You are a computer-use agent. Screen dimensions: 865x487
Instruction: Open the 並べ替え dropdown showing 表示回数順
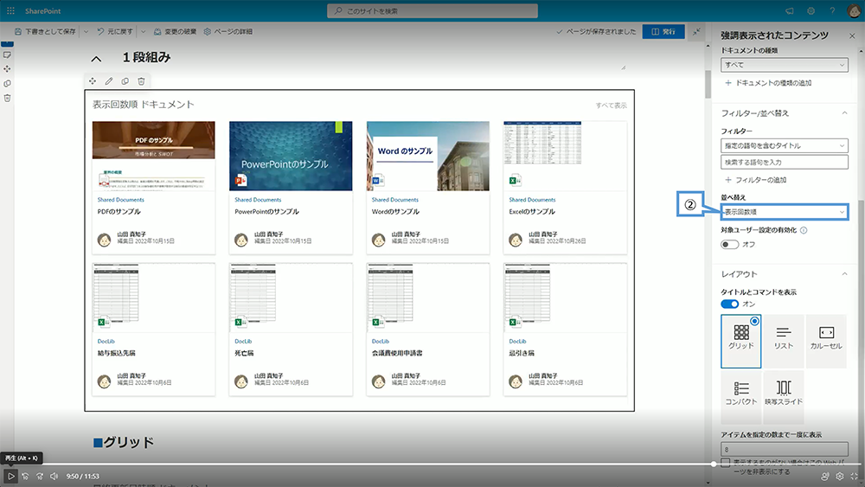click(784, 212)
